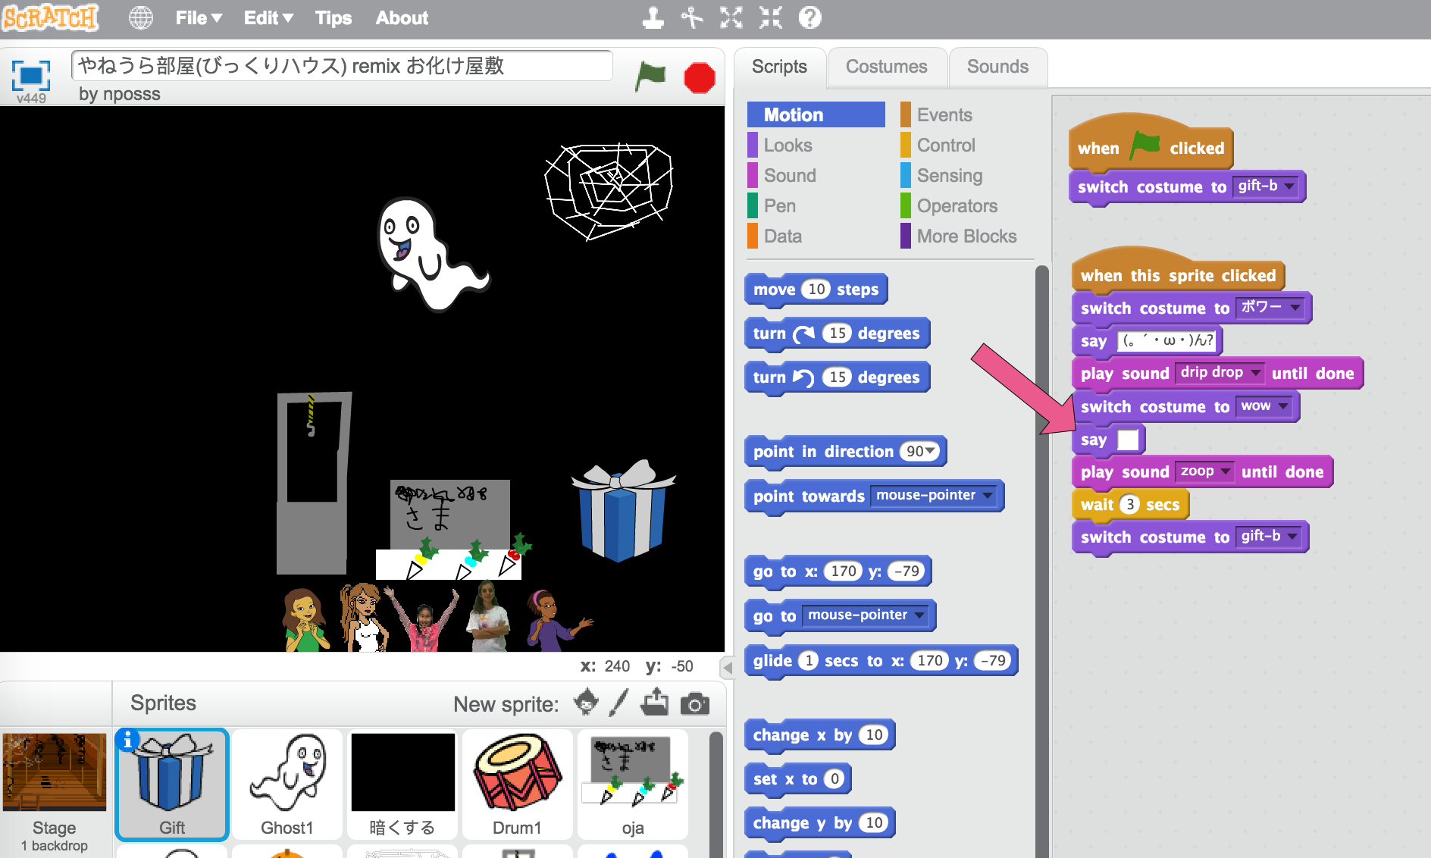Stop the project with red stop button
Image resolution: width=1431 pixels, height=858 pixels.
click(699, 77)
